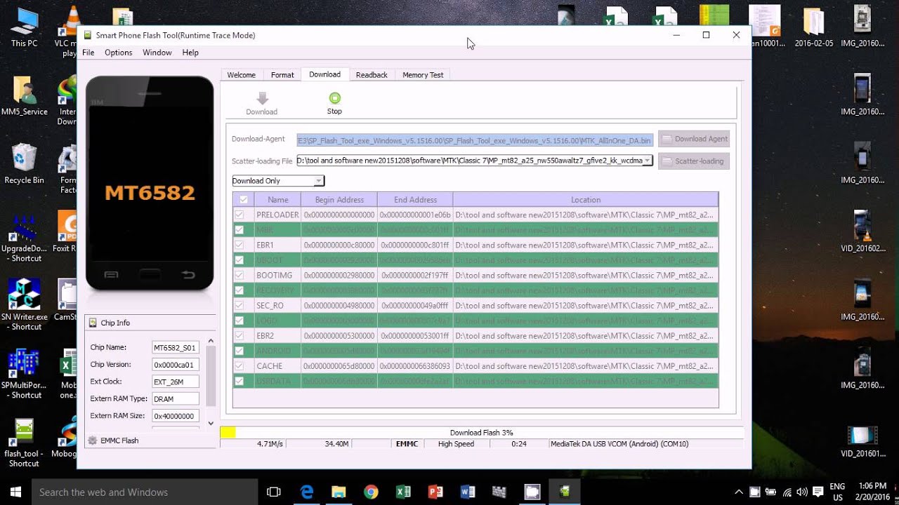Click the Search the web and Windows box

(144, 492)
